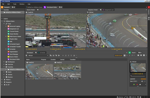Open the Help menu
This screenshot has width=150, height=98.
(29, 4)
